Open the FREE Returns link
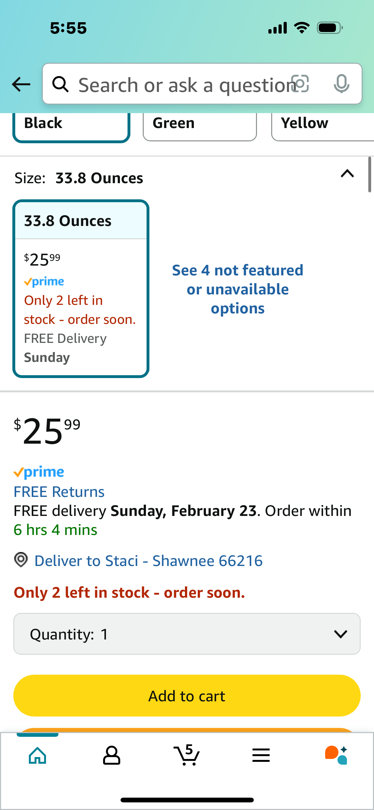 [59, 492]
